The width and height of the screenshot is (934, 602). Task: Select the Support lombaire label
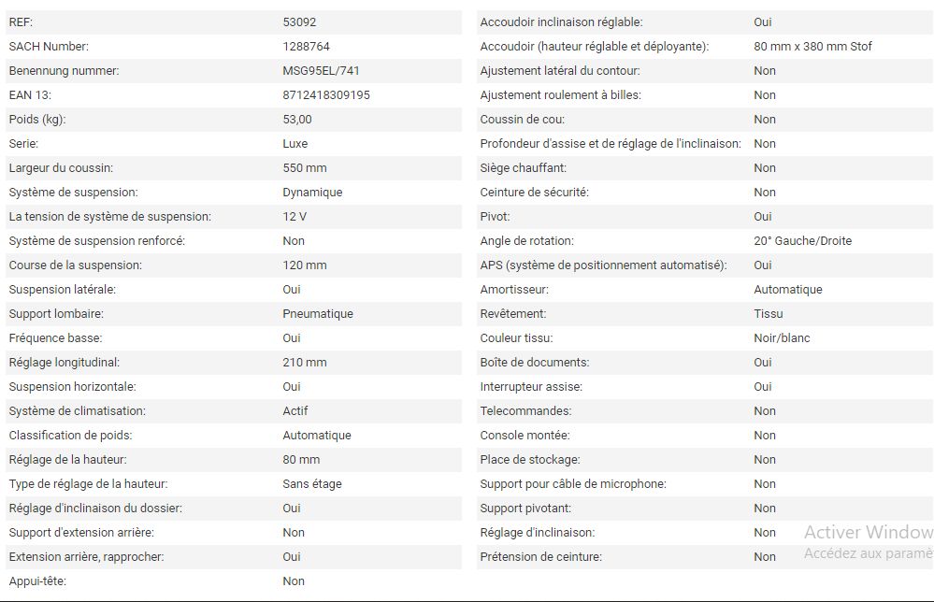click(56, 314)
